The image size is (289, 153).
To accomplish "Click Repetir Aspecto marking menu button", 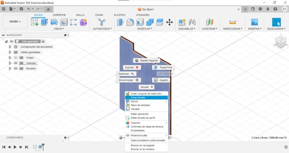I will point(146,61).
